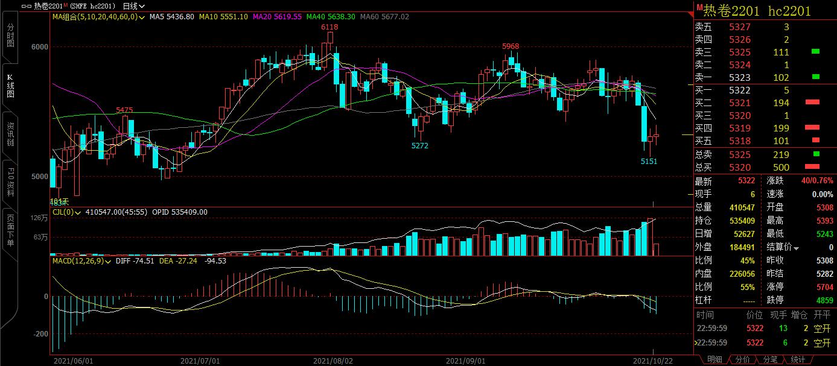Click the 总量 value 410547
This screenshot has width=837, height=366.
(x=742, y=207)
